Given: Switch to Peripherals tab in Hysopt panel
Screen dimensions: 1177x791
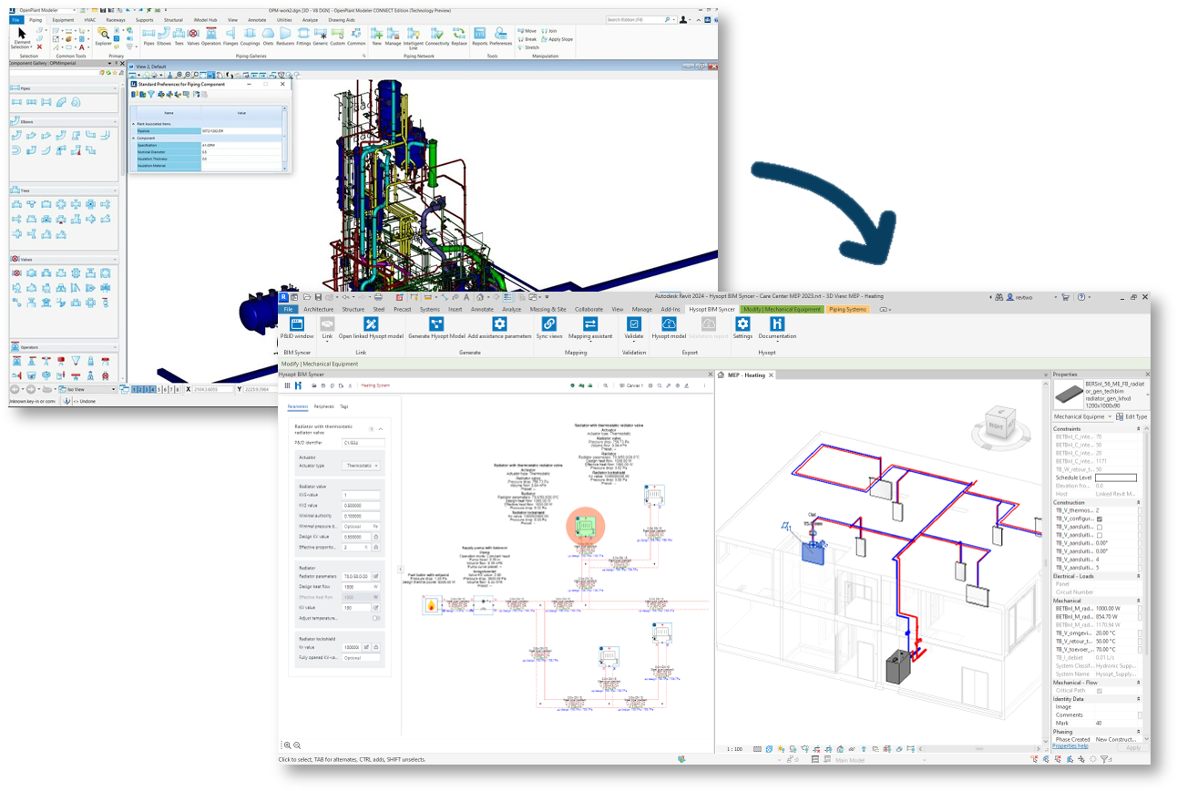Looking at the screenshot, I should [x=324, y=406].
